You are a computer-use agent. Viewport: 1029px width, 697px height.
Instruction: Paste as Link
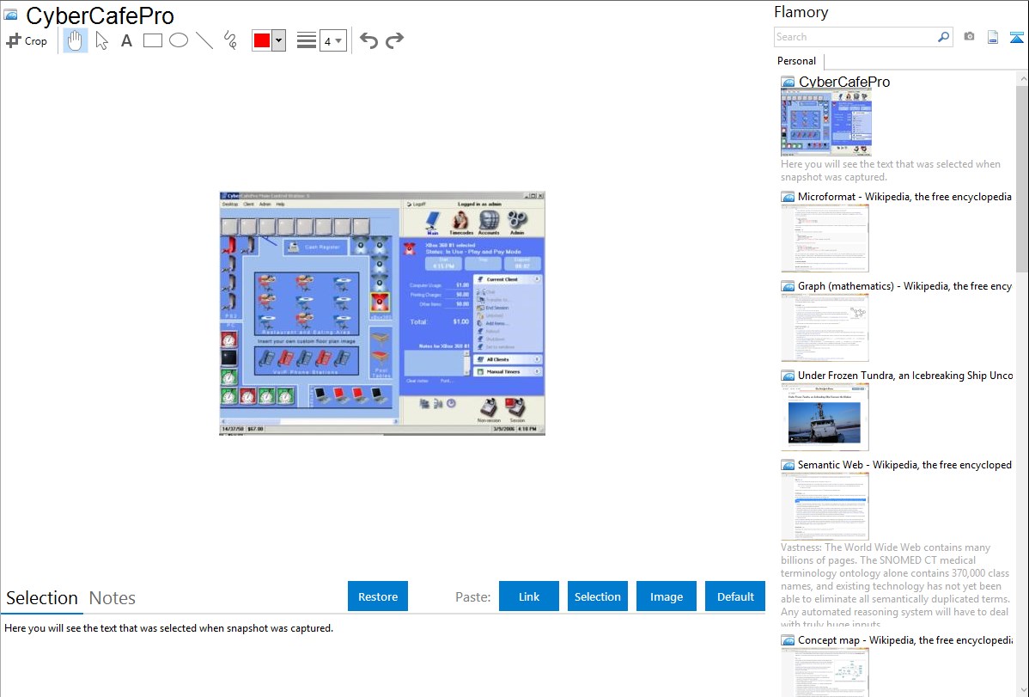pyautogui.click(x=529, y=596)
